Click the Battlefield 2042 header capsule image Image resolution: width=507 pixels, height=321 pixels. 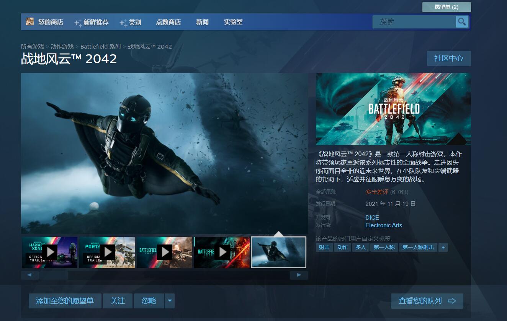393,109
